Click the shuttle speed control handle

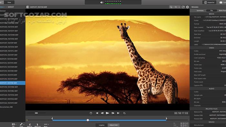pos(36,113)
